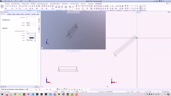171x96 pixels.
Task: Click the red pencil icon in Change group
Action: [x=76, y=6]
